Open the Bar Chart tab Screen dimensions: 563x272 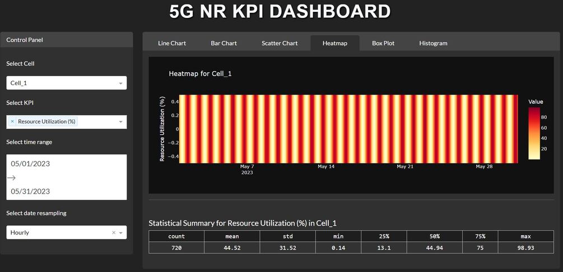click(224, 43)
